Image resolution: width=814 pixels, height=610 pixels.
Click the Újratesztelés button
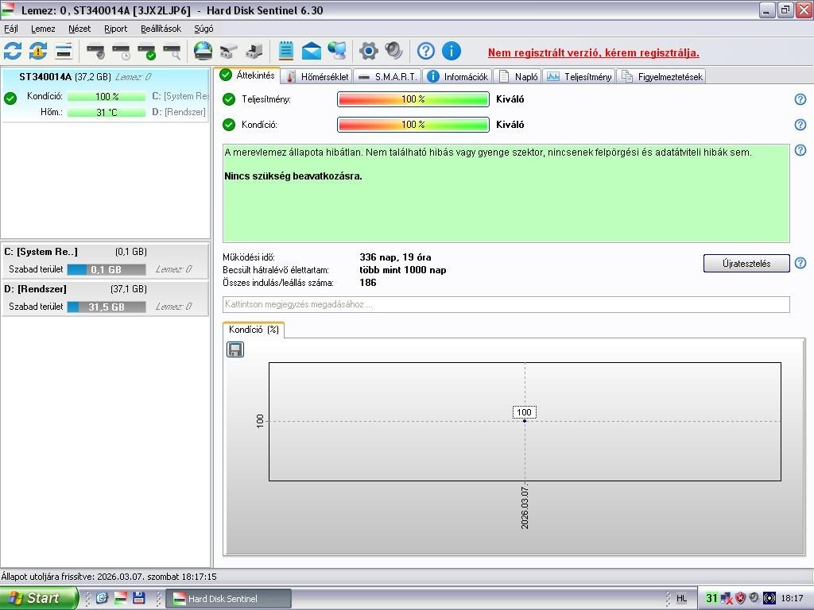tap(746, 264)
